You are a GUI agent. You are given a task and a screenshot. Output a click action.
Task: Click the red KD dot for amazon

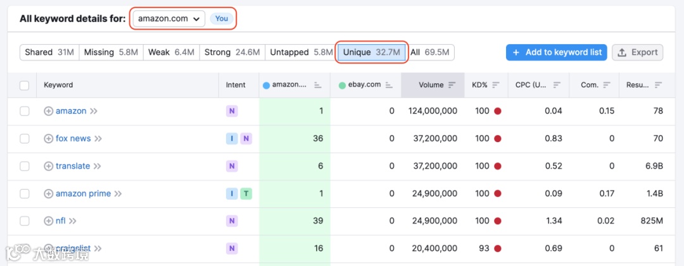[x=498, y=111]
